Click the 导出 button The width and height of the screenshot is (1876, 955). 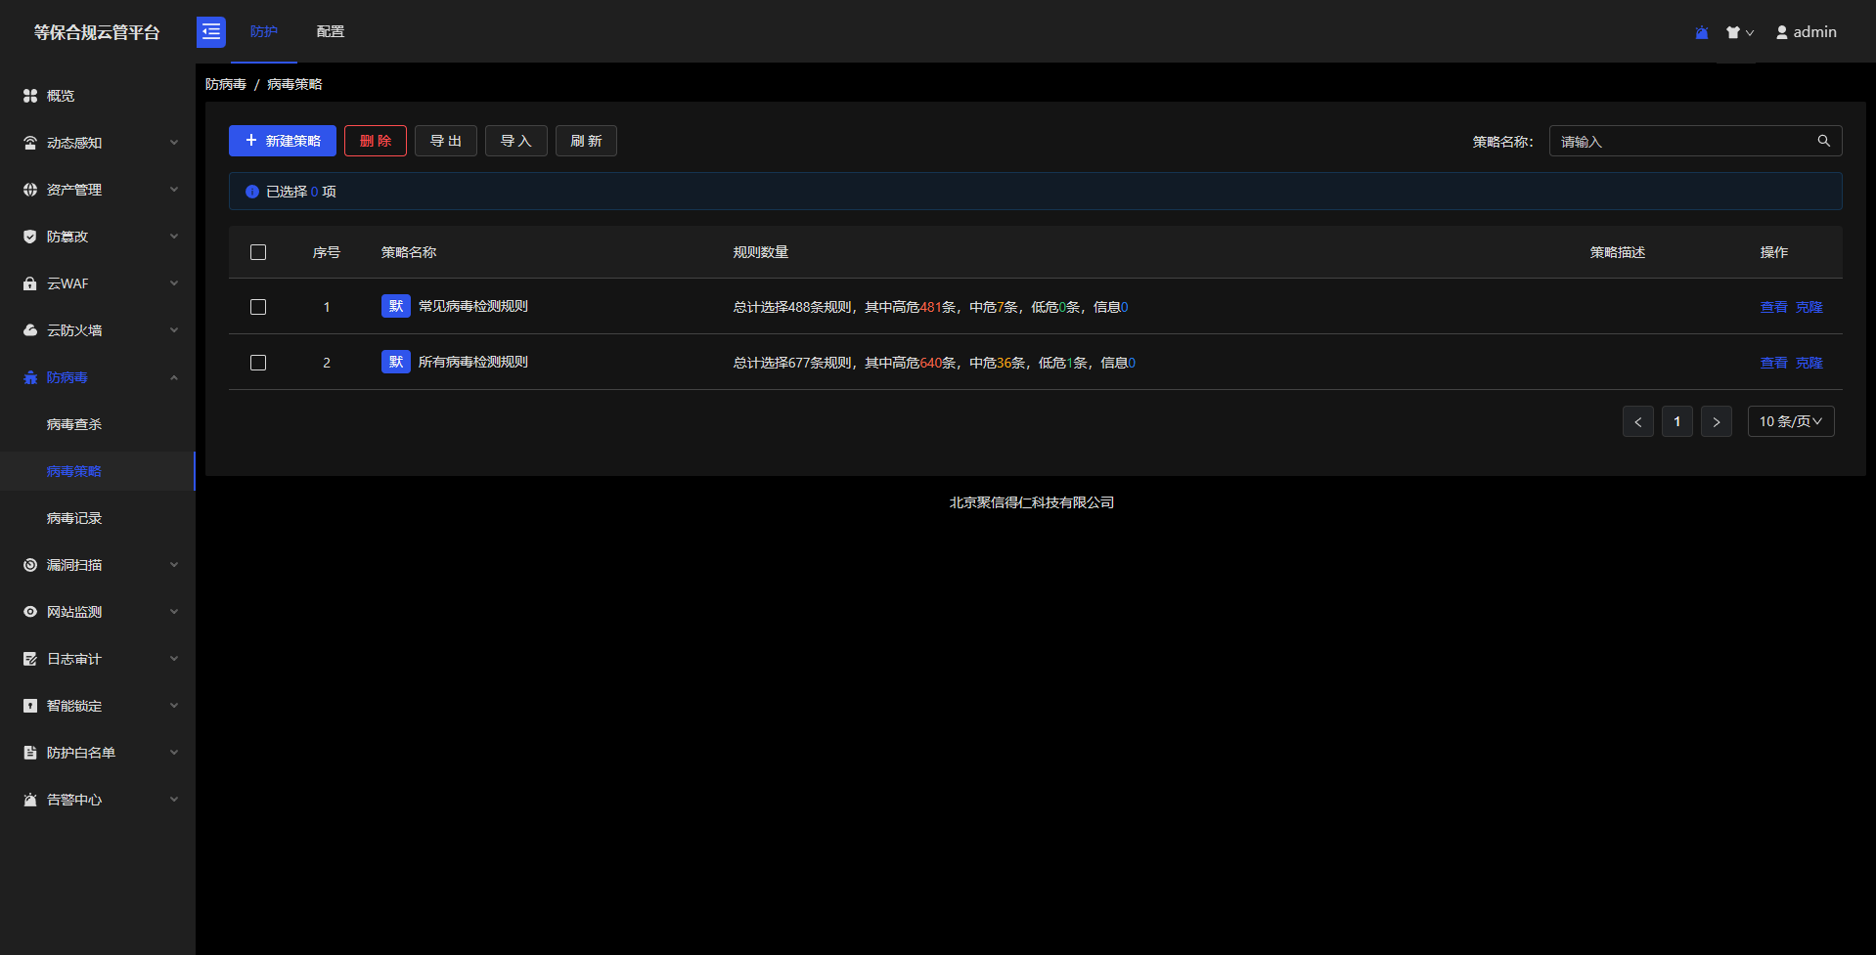[x=446, y=141]
